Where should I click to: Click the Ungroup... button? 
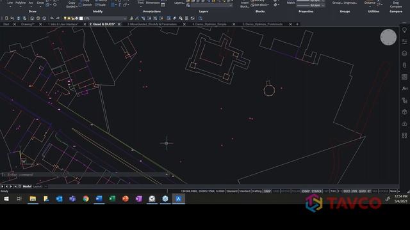coord(350,3)
